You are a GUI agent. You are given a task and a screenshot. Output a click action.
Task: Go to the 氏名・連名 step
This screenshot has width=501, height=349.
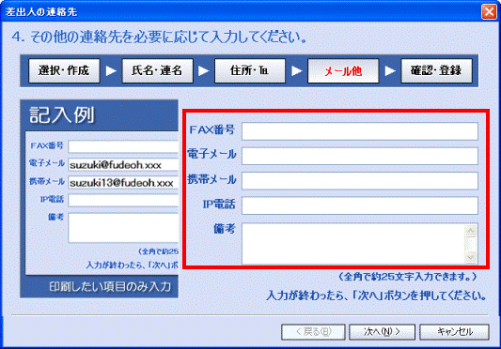pyautogui.click(x=157, y=70)
